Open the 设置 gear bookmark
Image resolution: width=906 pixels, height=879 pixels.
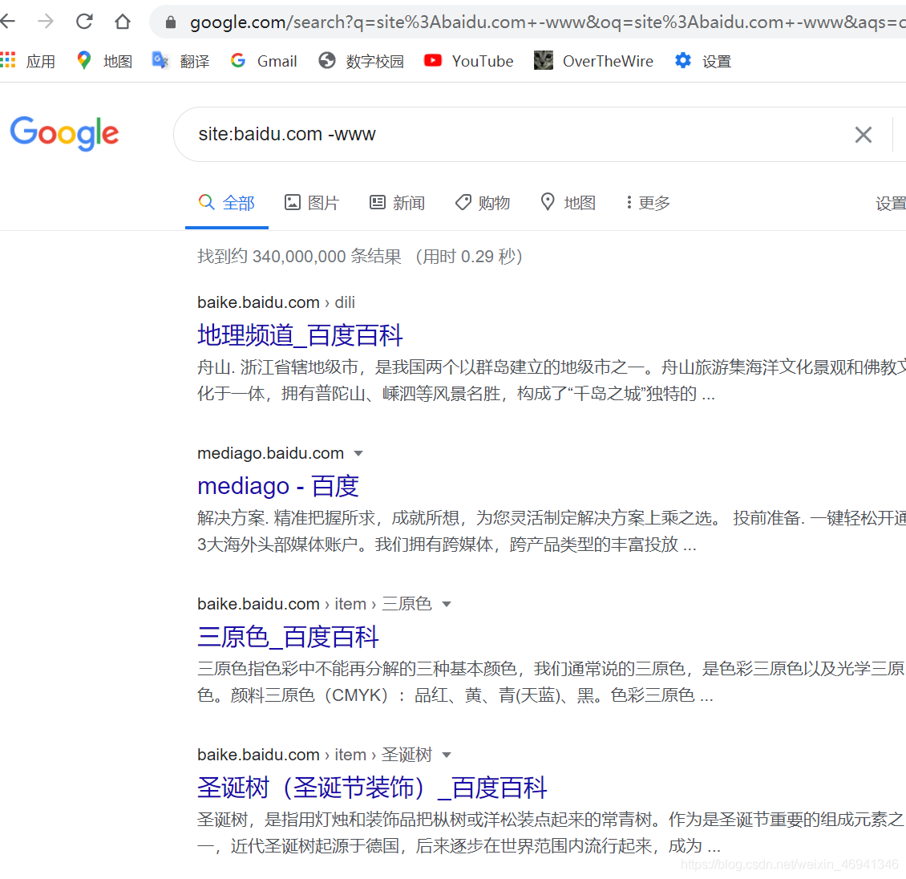[x=702, y=61]
